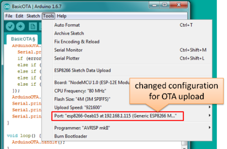Click the New sketch page icon
This screenshot has height=149, width=227.
[x=33, y=27]
